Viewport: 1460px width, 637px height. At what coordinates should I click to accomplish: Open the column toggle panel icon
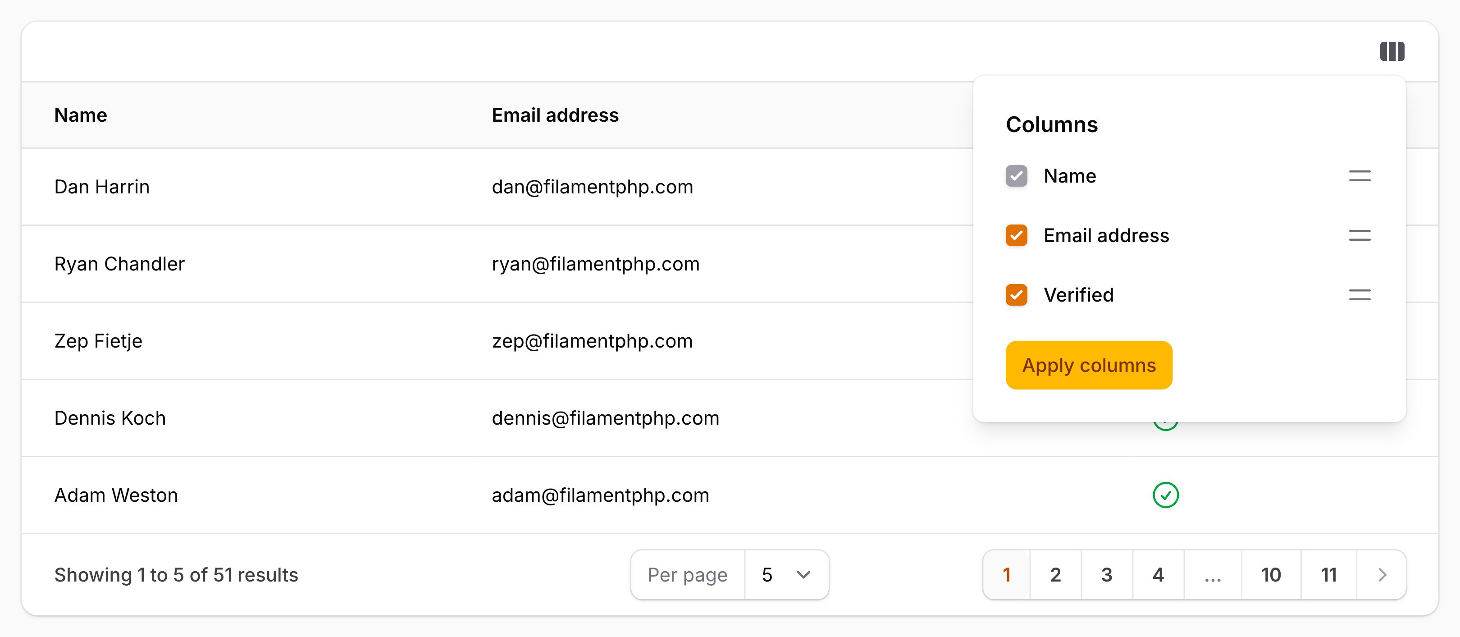pos(1392,50)
